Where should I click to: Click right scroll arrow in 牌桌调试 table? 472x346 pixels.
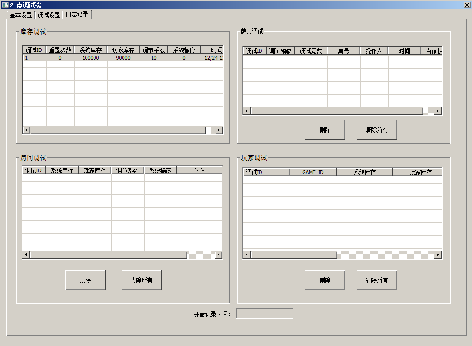pyautogui.click(x=438, y=111)
